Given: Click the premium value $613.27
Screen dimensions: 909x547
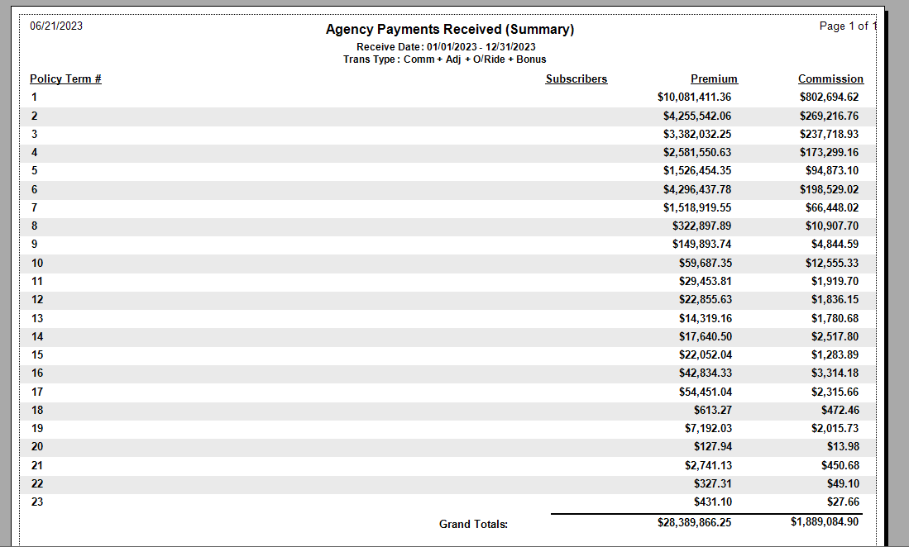Looking at the screenshot, I should 712,410.
